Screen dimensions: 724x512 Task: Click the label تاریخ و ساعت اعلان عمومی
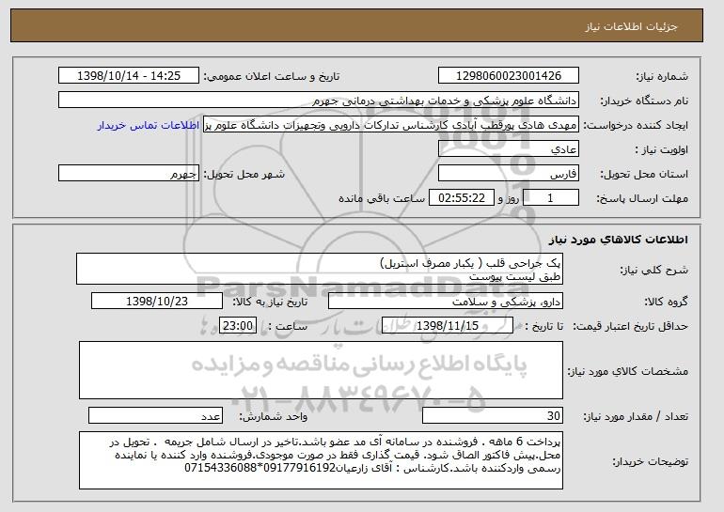pos(272,76)
